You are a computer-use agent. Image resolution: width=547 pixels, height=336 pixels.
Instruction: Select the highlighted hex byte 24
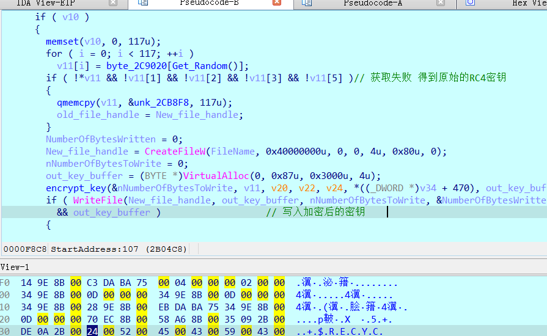coord(92,331)
